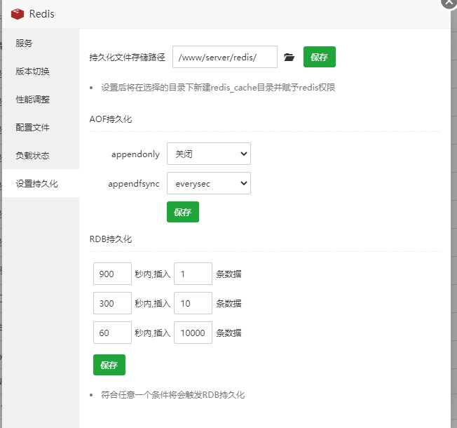Close the Redis settings dialog
Viewport: 457px width, 428px height.
pos(449,3)
